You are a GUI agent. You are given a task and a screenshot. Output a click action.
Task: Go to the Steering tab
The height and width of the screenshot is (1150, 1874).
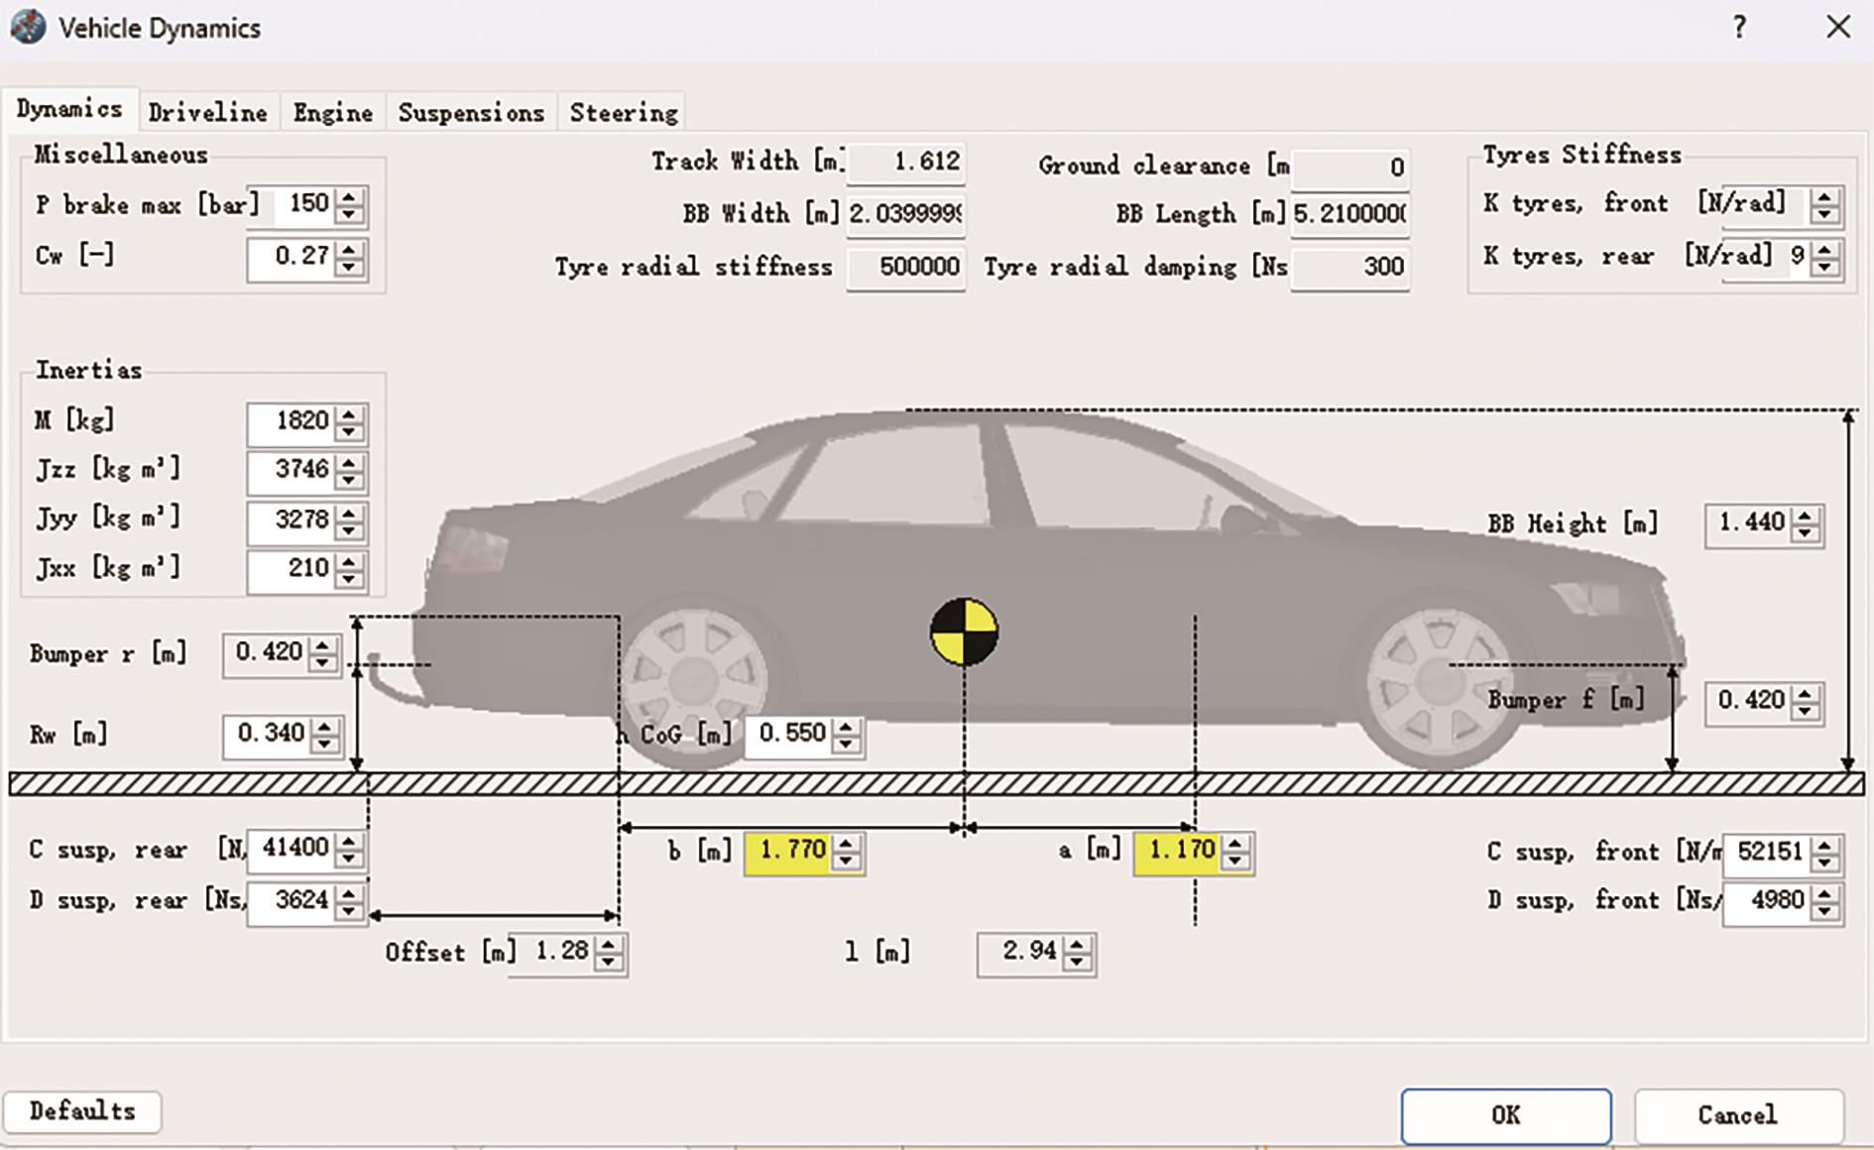tap(624, 113)
